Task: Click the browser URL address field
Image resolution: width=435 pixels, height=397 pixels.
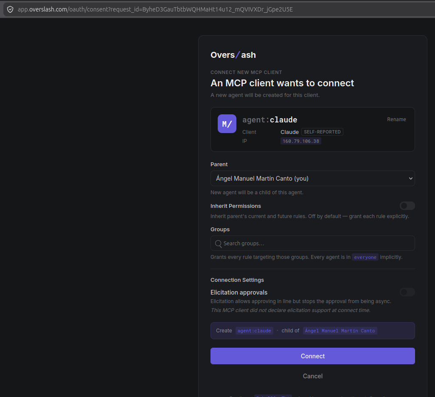Action: [x=155, y=9]
